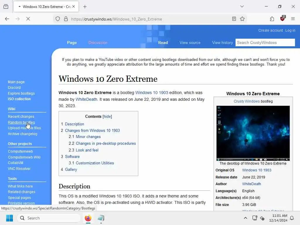Click the Log in link
This screenshot has height=225, width=300.
tap(290, 30)
